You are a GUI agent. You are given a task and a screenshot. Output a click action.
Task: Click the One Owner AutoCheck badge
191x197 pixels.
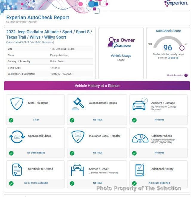(x=121, y=42)
